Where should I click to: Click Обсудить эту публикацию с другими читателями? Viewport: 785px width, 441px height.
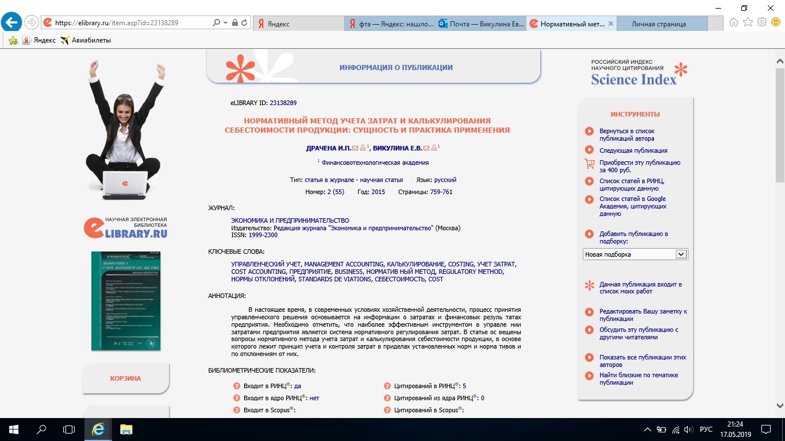point(639,334)
